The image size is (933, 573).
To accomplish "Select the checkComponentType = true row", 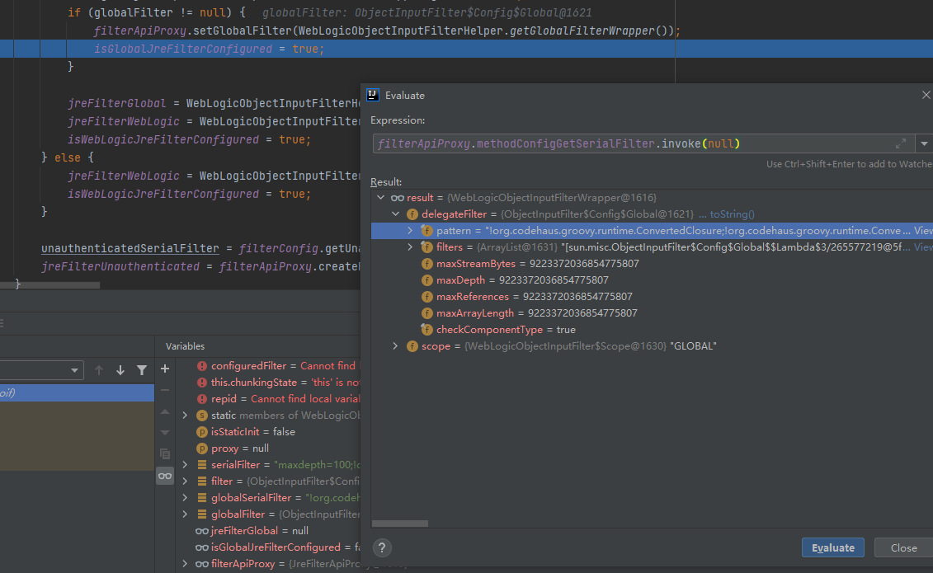I will pyautogui.click(x=652, y=329).
